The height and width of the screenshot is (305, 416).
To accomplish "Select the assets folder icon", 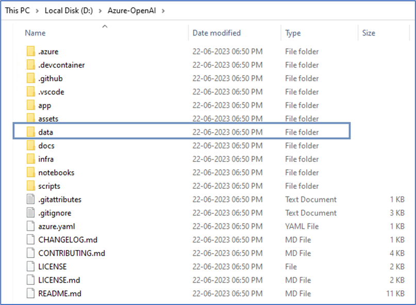I will click(x=30, y=118).
